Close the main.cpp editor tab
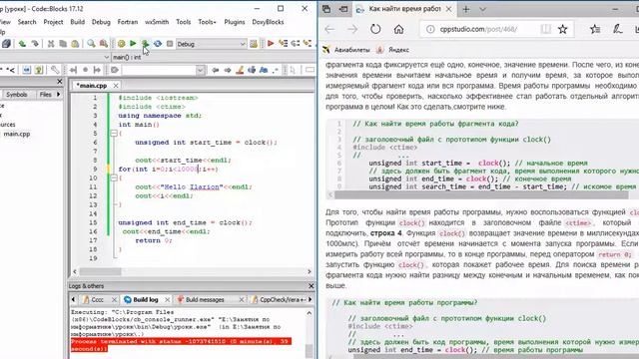639x359 pixels. tap(116, 86)
